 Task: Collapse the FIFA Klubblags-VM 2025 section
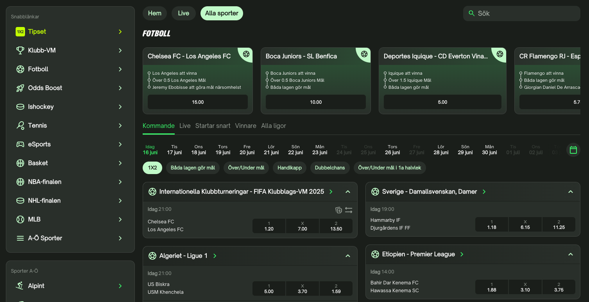point(348,192)
